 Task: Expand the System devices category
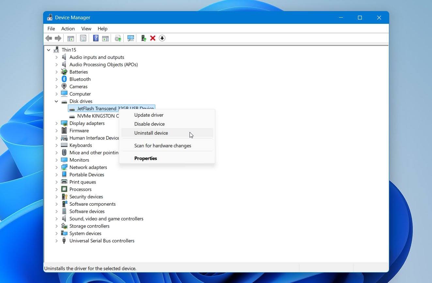click(x=56, y=233)
